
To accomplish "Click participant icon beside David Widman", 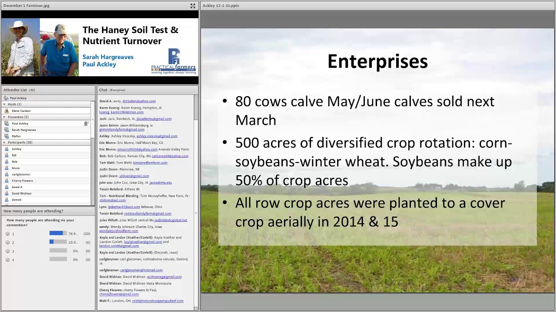I will tap(7, 193).
